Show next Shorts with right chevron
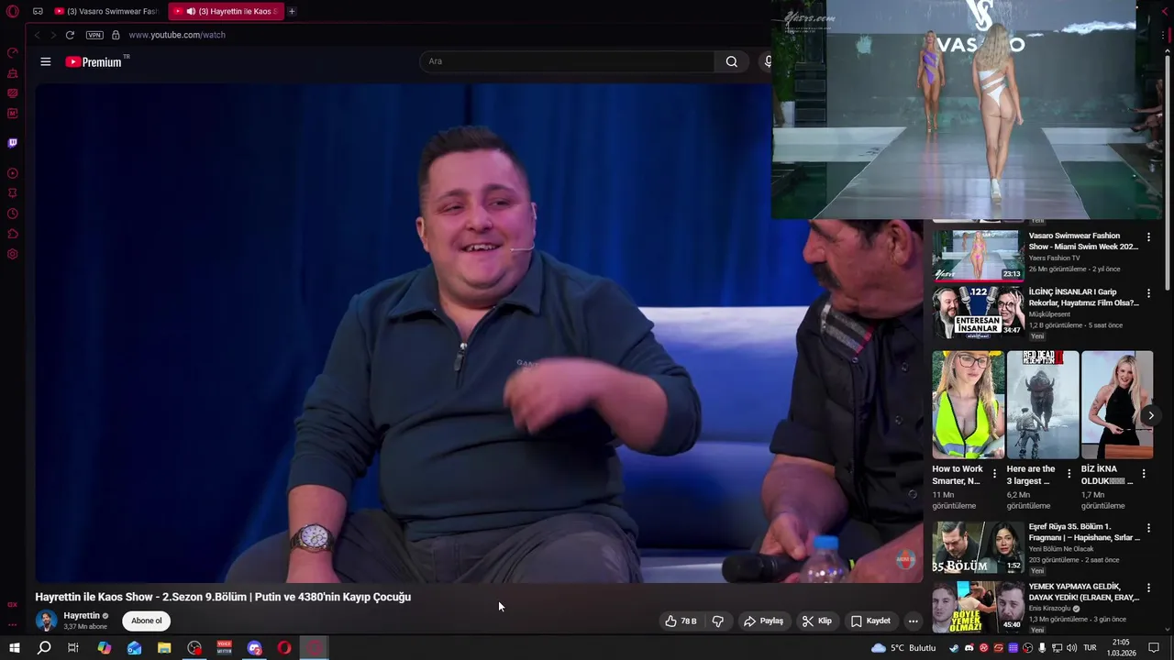The width and height of the screenshot is (1174, 660). click(x=1150, y=415)
